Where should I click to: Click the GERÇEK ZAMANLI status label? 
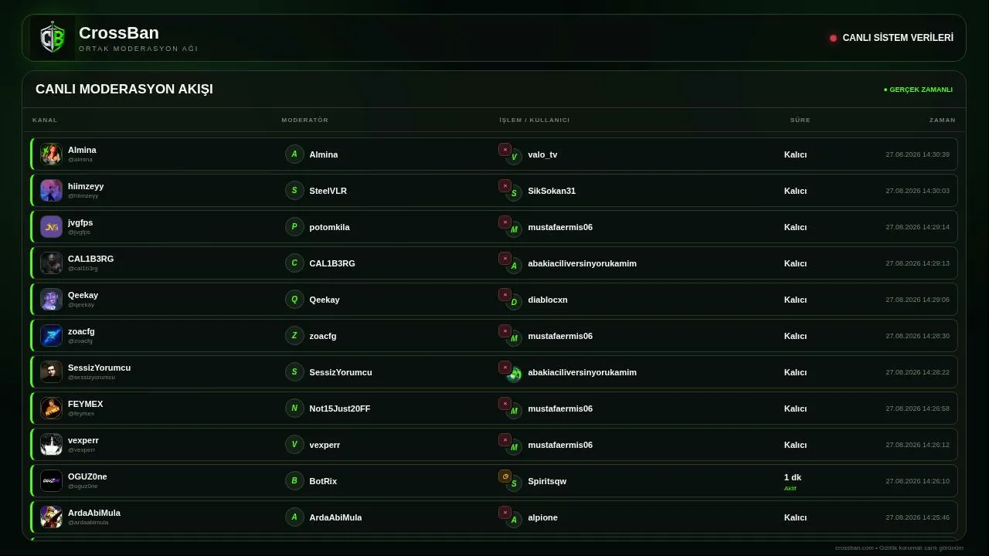point(918,90)
